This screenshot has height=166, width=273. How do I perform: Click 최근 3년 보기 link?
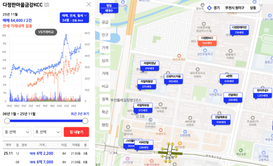[80, 114]
